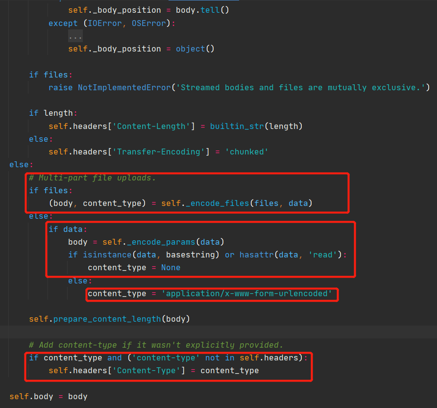Select the 'Content-Length' header key string
The height and width of the screenshot is (408, 437).
click(x=151, y=126)
